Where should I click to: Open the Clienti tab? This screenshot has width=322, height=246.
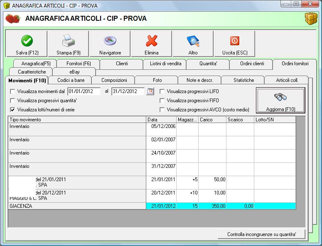click(x=122, y=64)
